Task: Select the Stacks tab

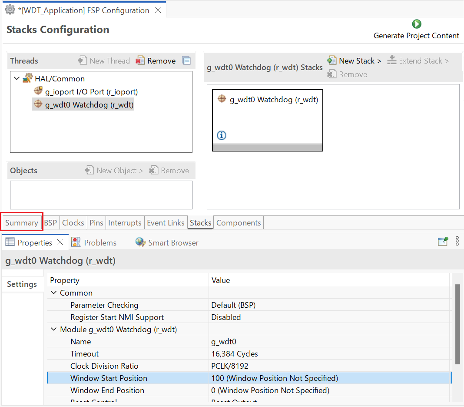Action: 201,222
